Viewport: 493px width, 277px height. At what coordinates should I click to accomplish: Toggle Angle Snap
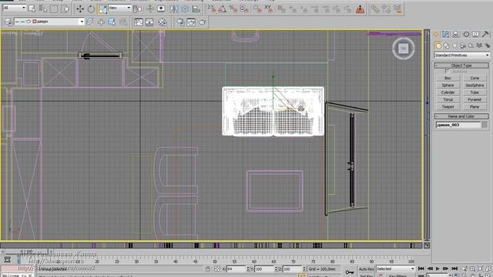223,9
